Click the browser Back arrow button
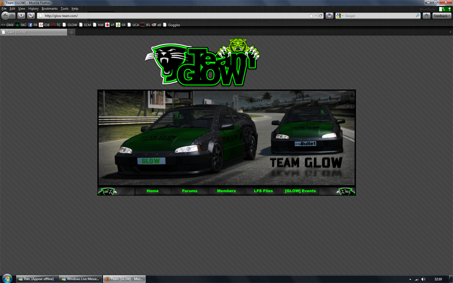453x283 pixels. point(5,16)
